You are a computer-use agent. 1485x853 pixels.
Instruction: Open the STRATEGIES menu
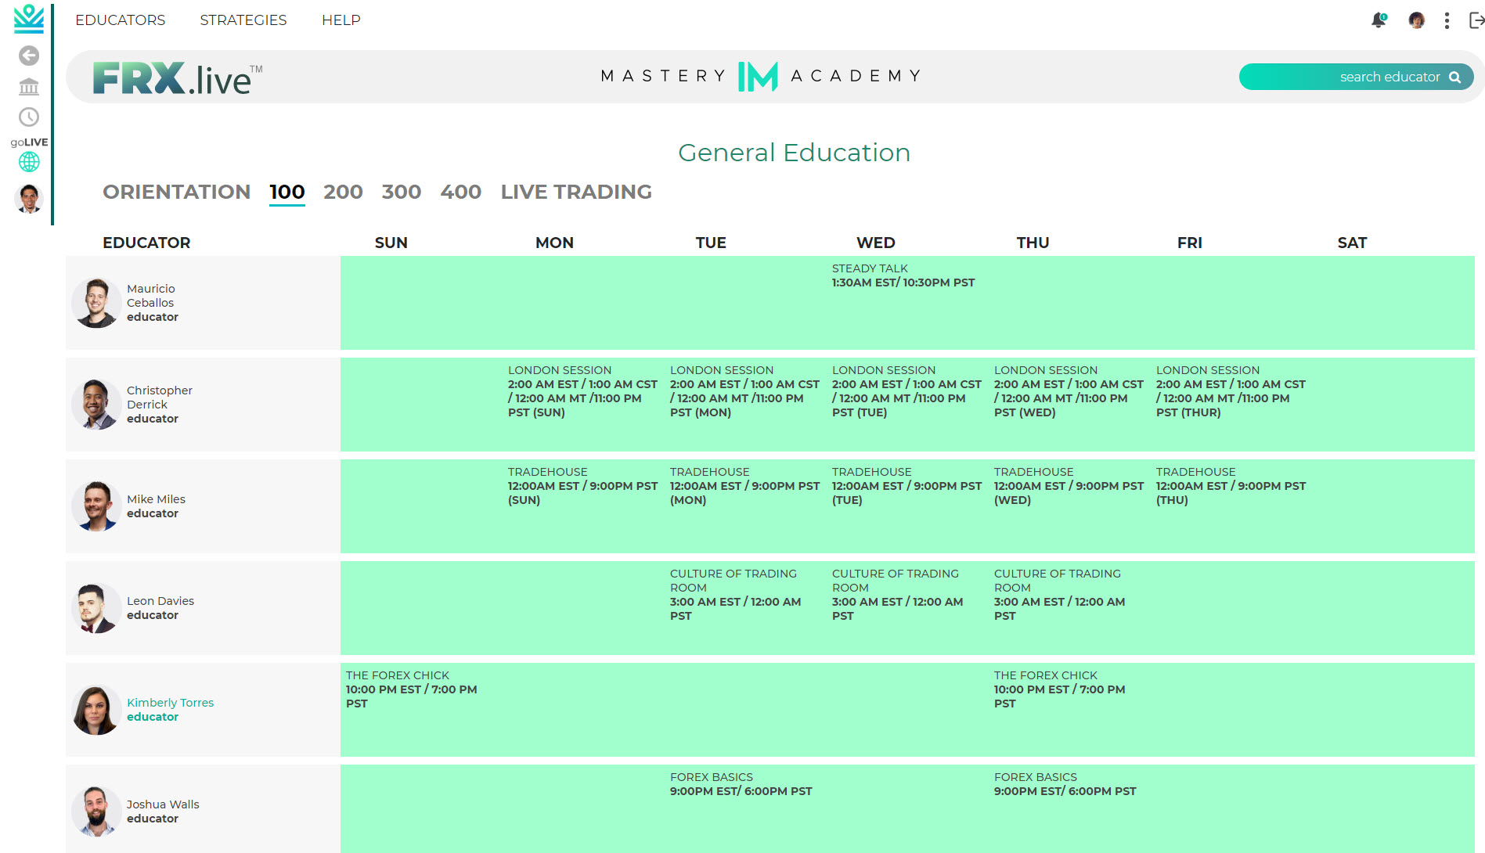pos(243,20)
